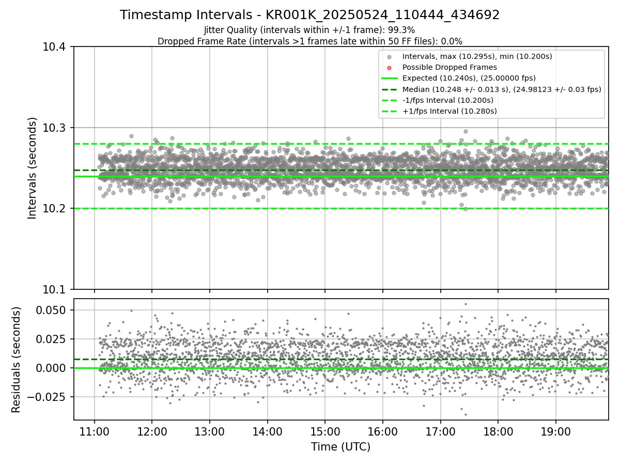The width and height of the screenshot is (620, 465).
Task: Click the Jitter Quality subtitle text
Action: (x=309, y=30)
